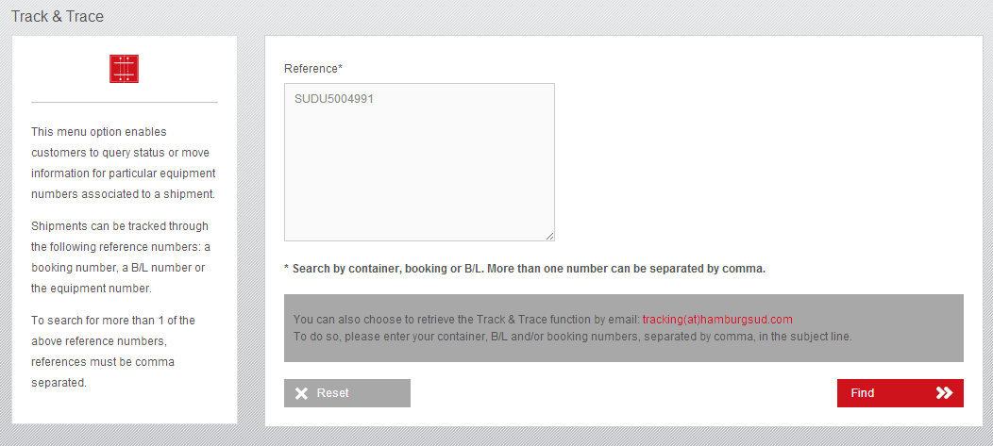Click the SUDU5004991 placeholder text
The image size is (993, 446).
[334, 99]
